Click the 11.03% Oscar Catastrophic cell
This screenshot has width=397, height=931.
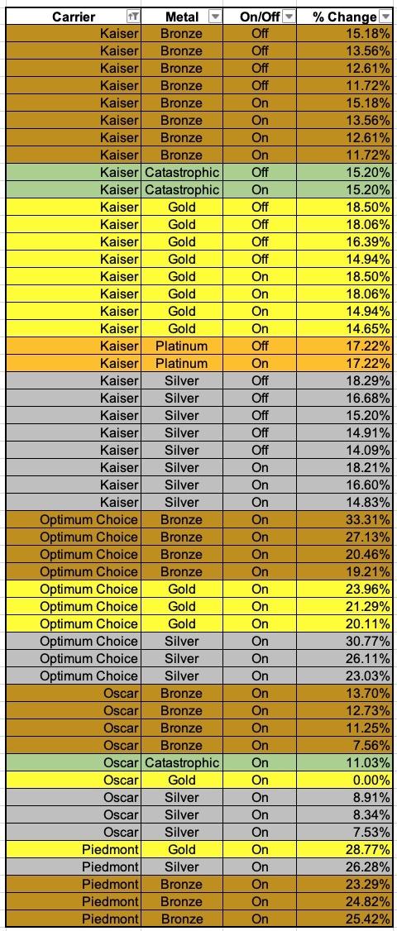tap(345, 762)
